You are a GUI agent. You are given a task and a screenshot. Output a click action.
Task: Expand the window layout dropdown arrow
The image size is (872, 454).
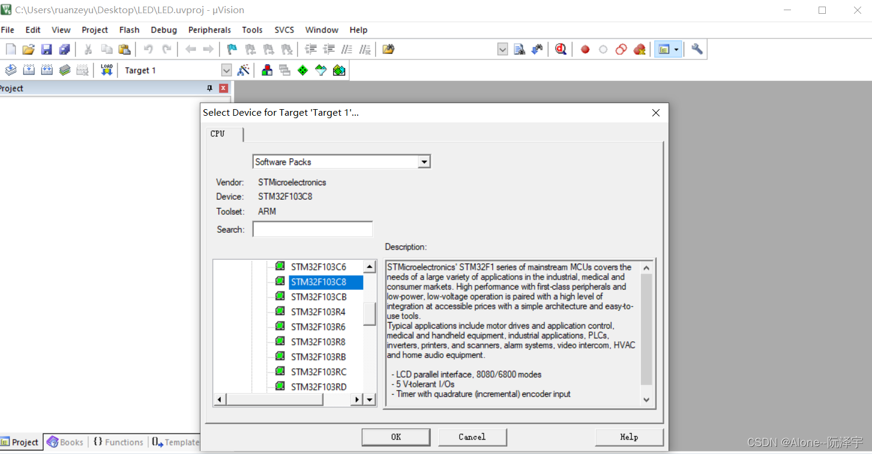(677, 49)
